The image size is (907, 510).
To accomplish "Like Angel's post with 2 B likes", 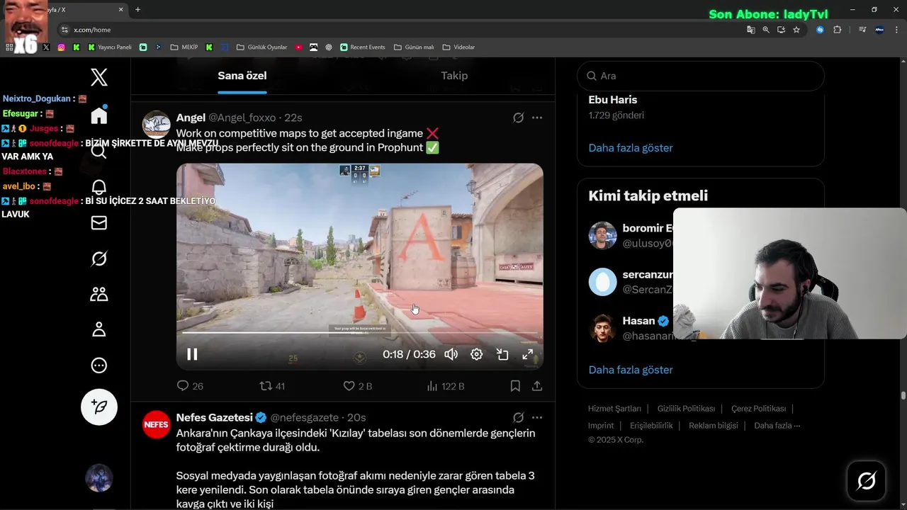I will pyautogui.click(x=357, y=386).
